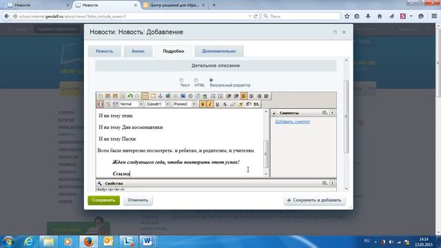Open the Свойства panel options menu icon
This screenshot has width=441, height=248.
pyautogui.click(x=325, y=183)
